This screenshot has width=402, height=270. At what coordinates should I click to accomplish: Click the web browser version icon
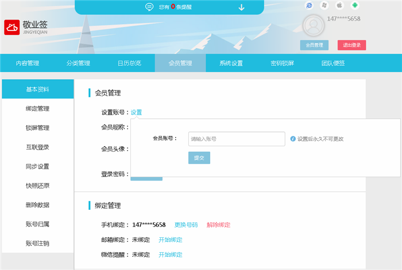(x=310, y=5)
